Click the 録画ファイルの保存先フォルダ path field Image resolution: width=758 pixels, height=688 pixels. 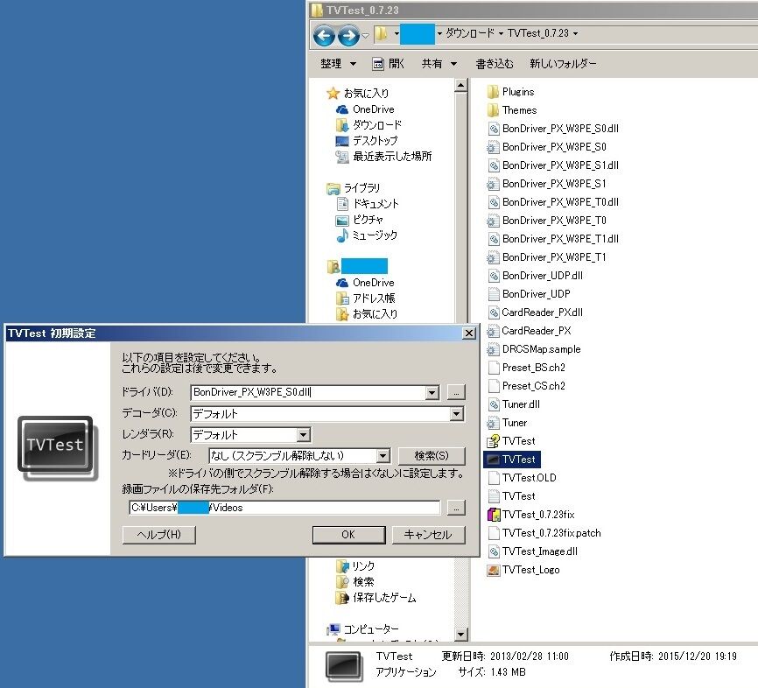(284, 508)
